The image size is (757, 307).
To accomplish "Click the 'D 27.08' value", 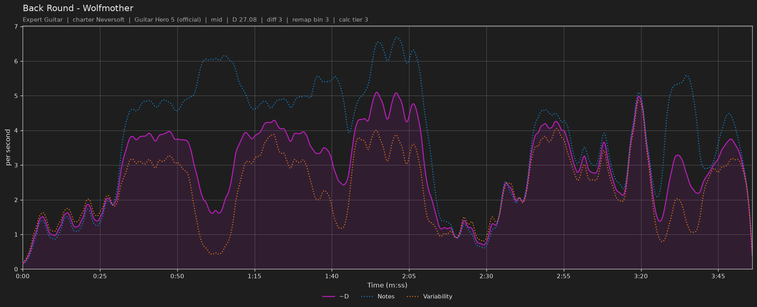I will pos(244,19).
